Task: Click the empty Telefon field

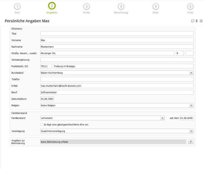Action: [117, 79]
